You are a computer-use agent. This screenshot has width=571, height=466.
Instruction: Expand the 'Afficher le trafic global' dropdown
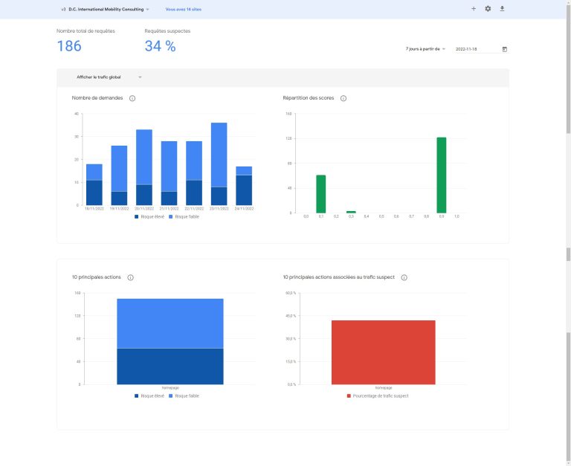point(109,77)
